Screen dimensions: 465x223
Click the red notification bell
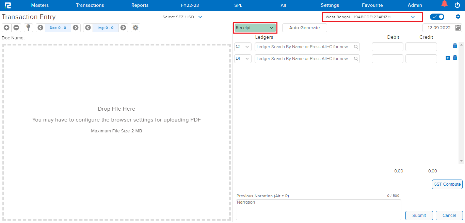[x=444, y=4]
